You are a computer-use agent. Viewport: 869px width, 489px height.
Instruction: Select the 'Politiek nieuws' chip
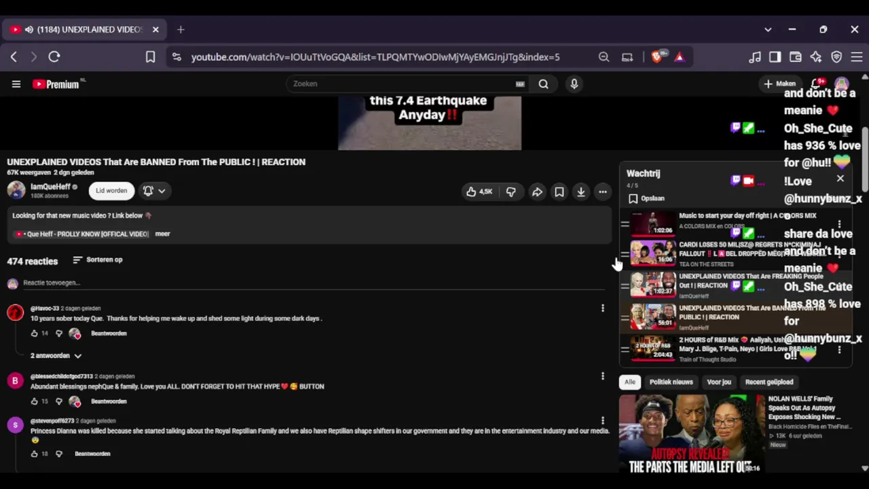(x=671, y=382)
